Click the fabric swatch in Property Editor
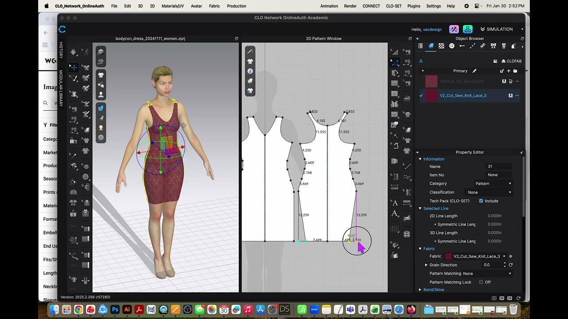 click(448, 257)
